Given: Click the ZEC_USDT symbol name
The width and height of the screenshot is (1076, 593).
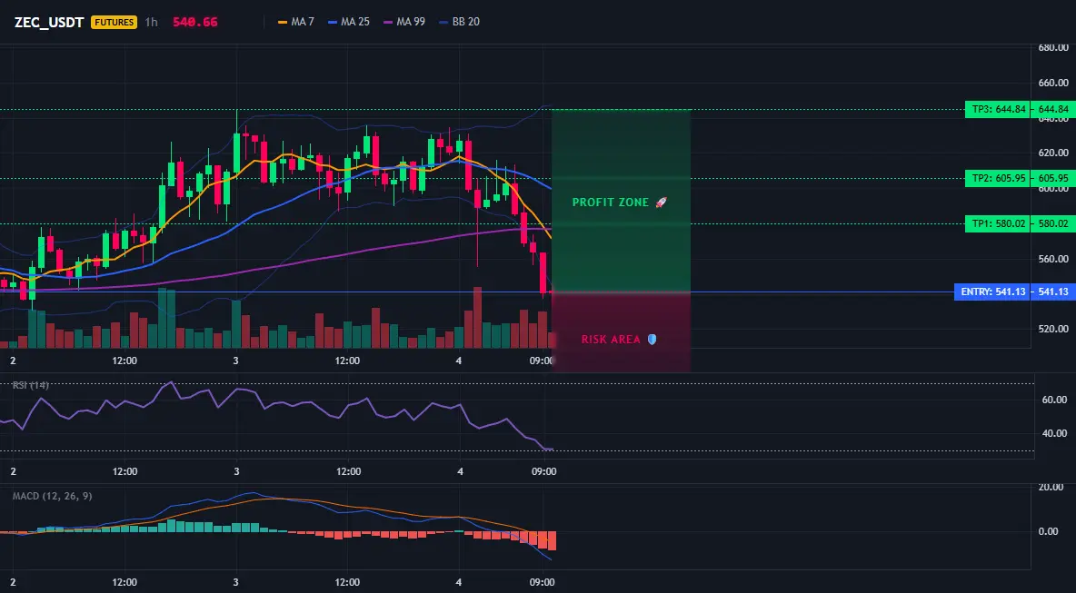Looking at the screenshot, I should pos(49,22).
